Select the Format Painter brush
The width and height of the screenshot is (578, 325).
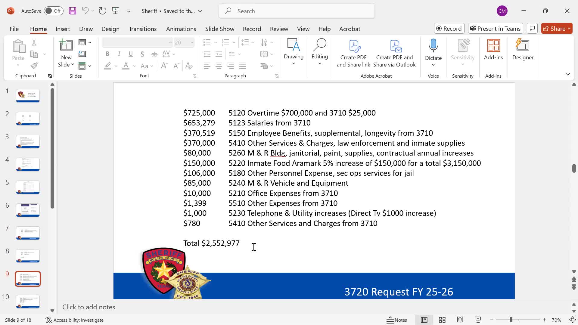(34, 66)
